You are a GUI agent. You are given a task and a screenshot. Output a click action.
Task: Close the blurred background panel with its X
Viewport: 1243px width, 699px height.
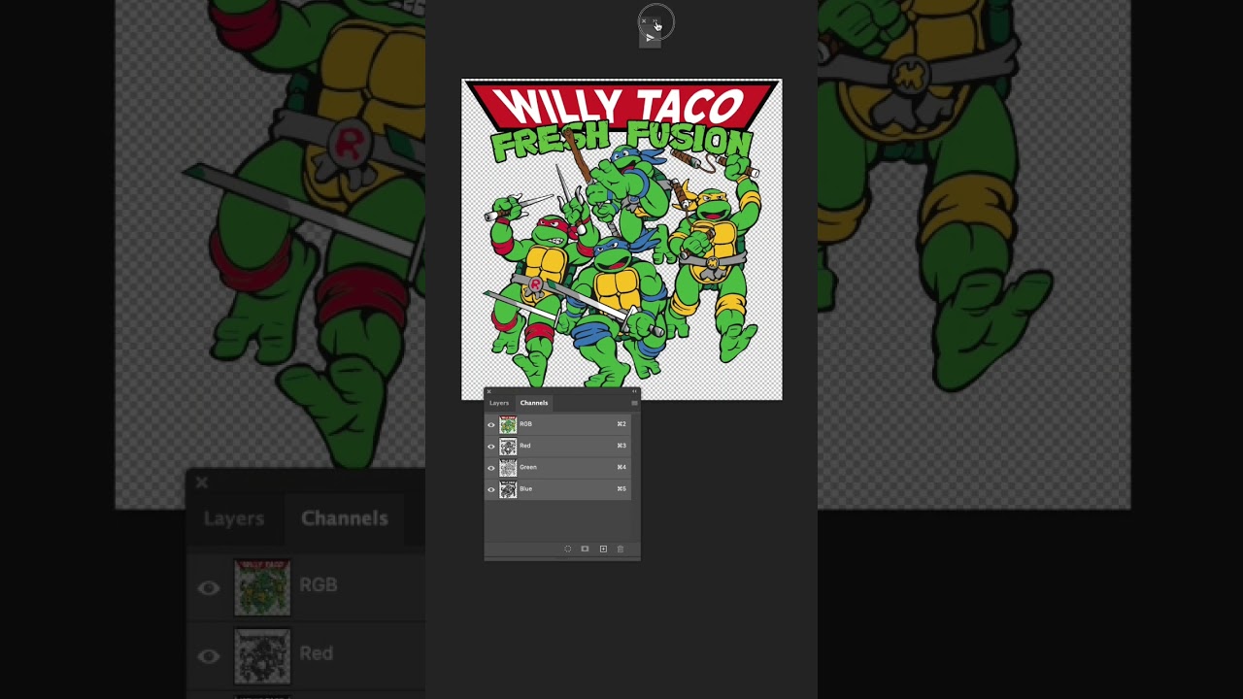click(202, 483)
